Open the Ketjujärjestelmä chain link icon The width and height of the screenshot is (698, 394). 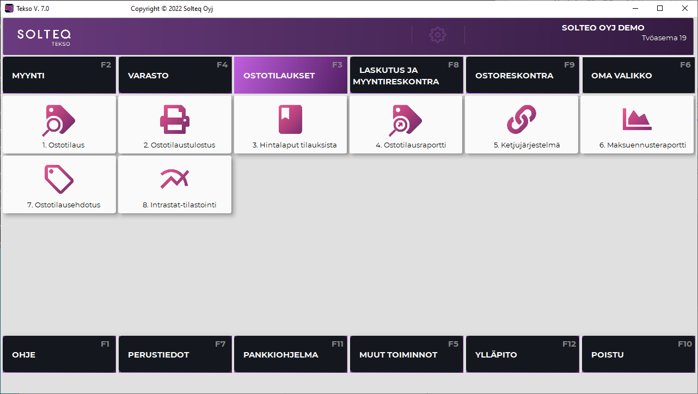(x=521, y=120)
